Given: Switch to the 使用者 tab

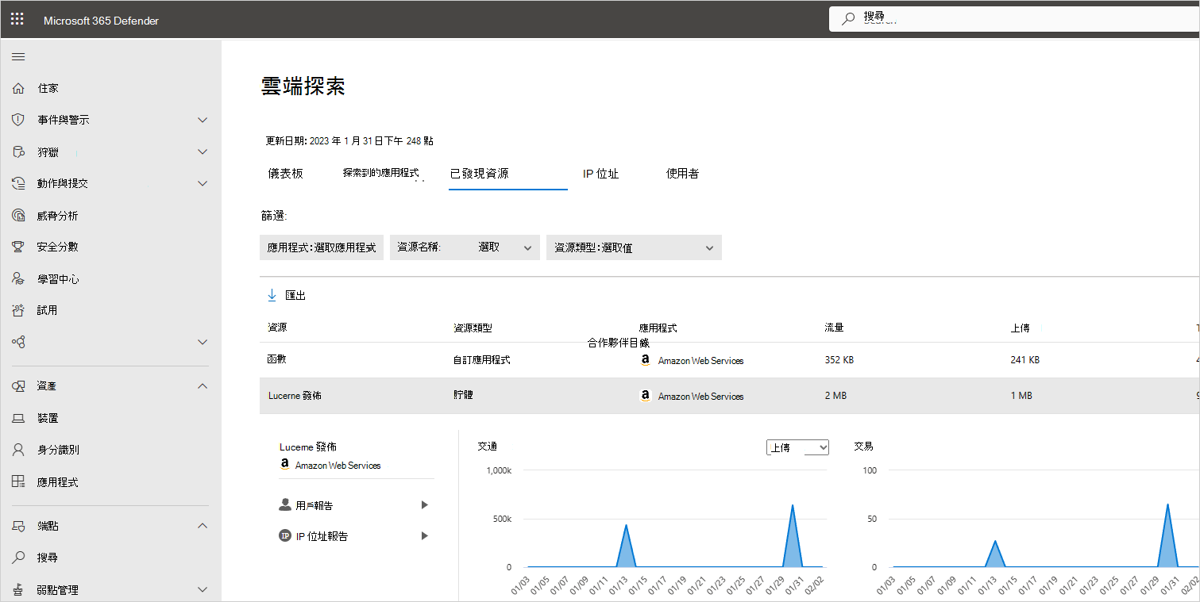Looking at the screenshot, I should 681,173.
